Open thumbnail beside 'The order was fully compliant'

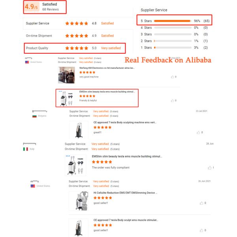75,165
